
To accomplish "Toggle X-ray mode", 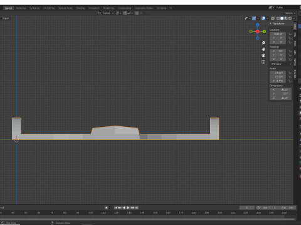I will pos(273,18).
